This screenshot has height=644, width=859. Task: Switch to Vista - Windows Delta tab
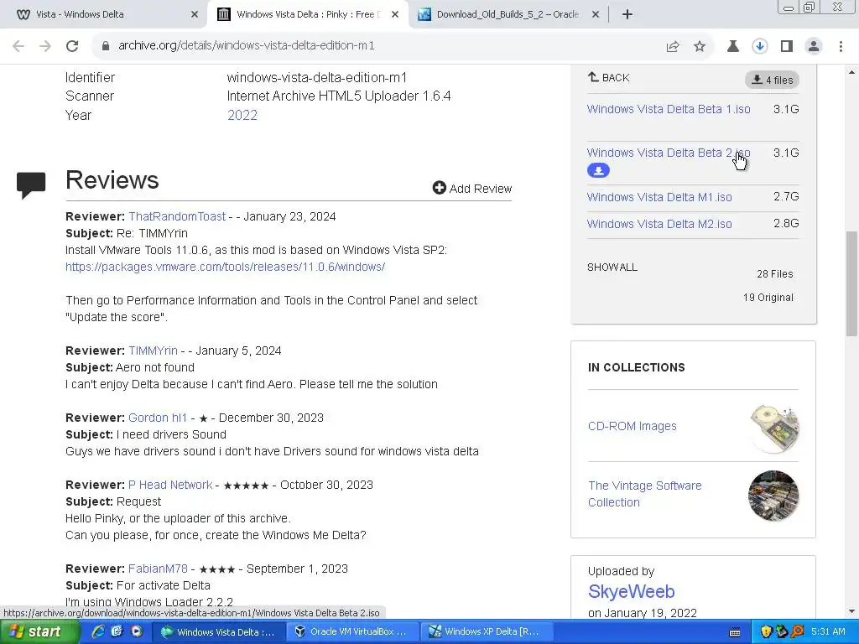104,14
